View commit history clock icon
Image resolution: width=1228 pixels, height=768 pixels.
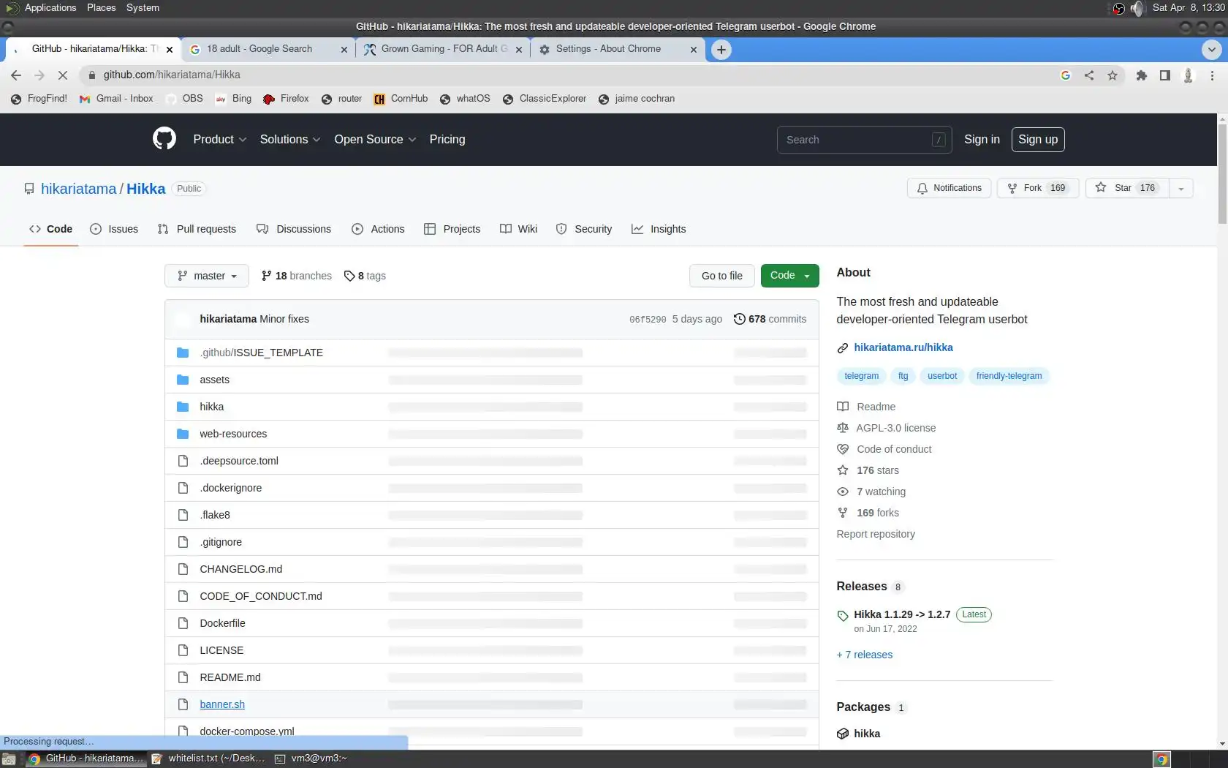click(x=740, y=319)
